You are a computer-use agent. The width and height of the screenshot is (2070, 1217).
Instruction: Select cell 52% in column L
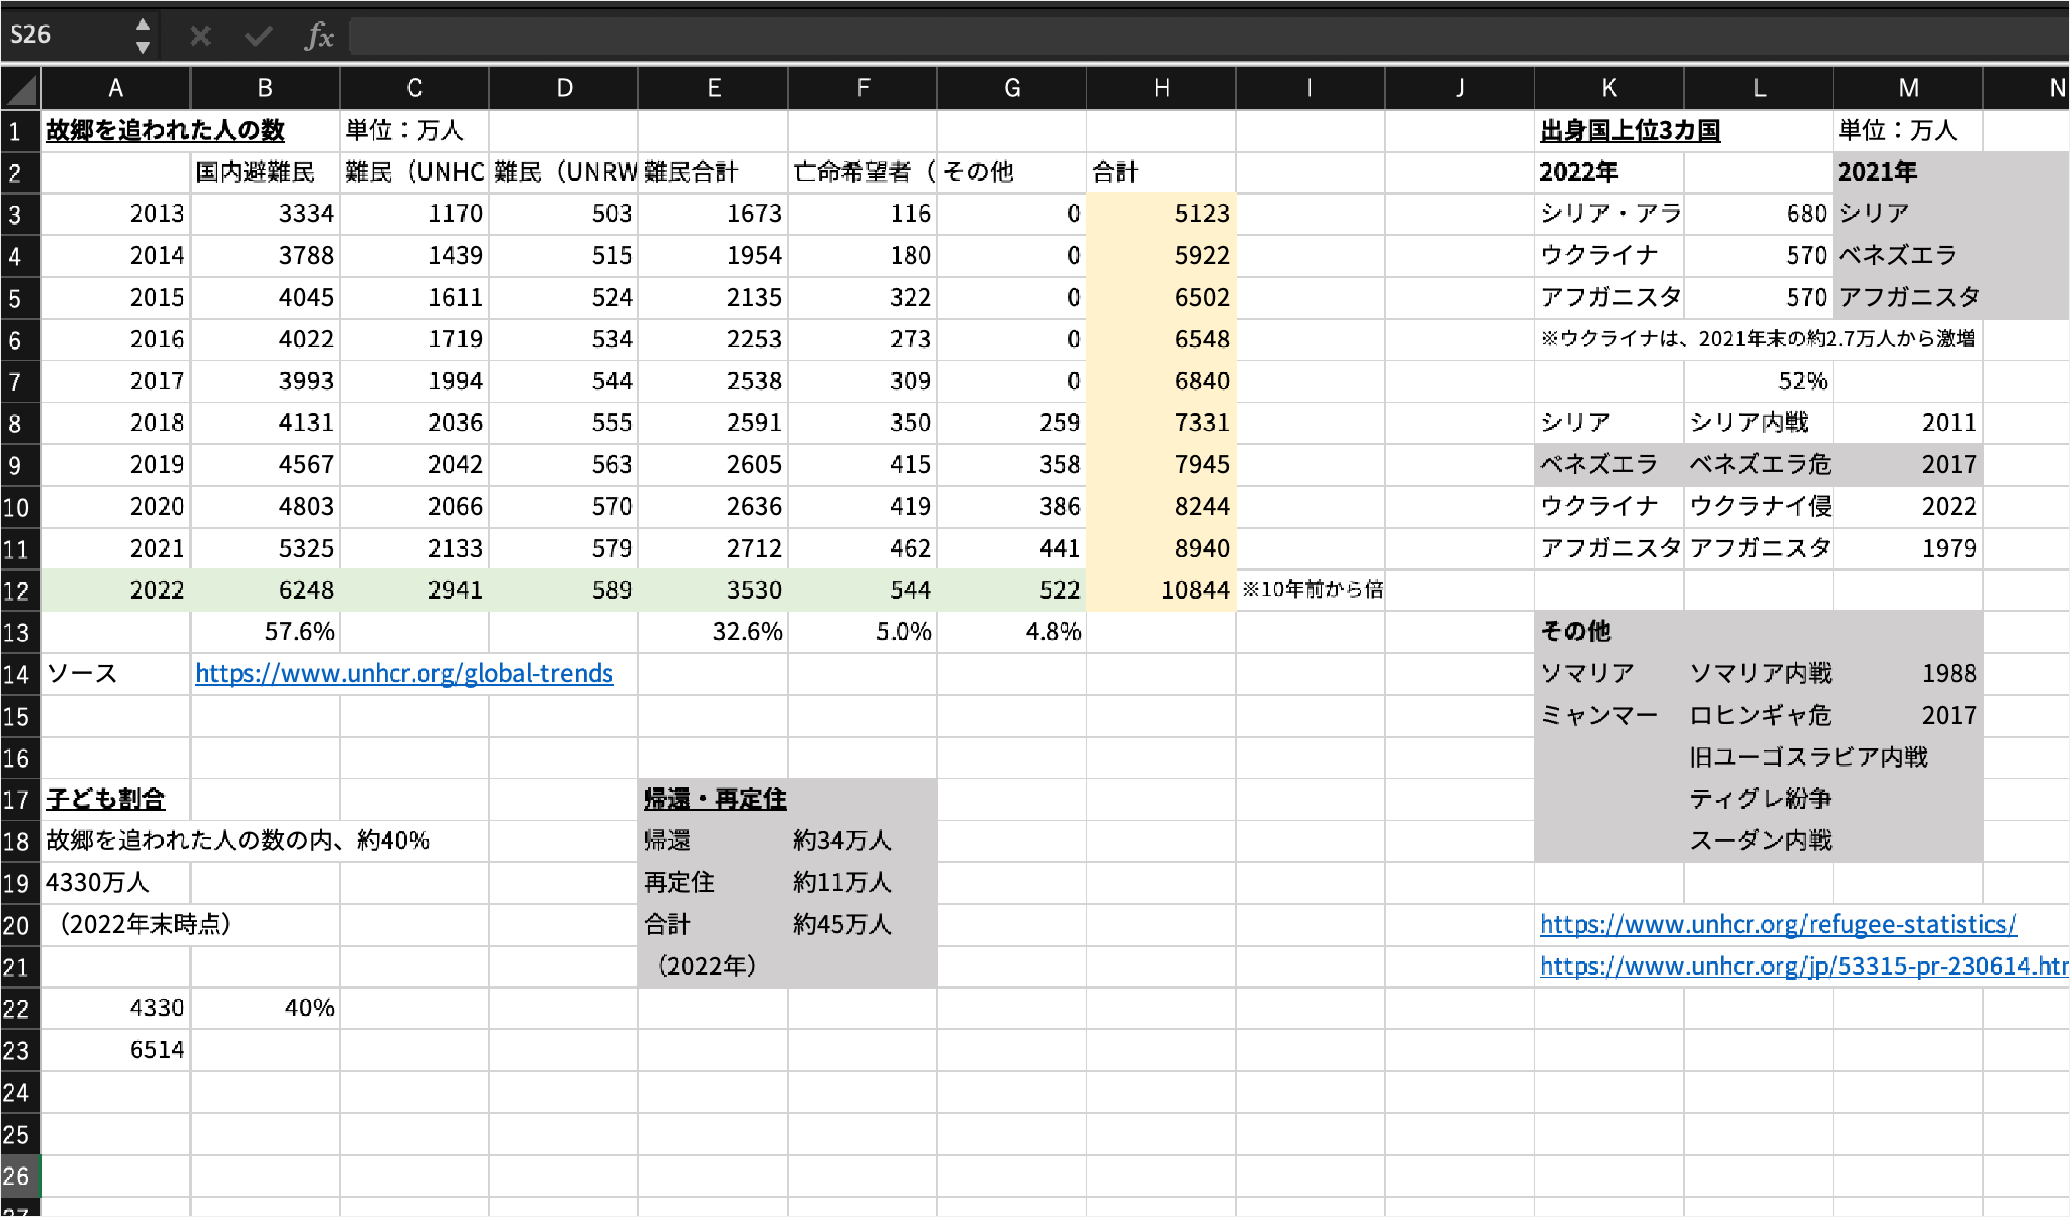(x=1759, y=381)
